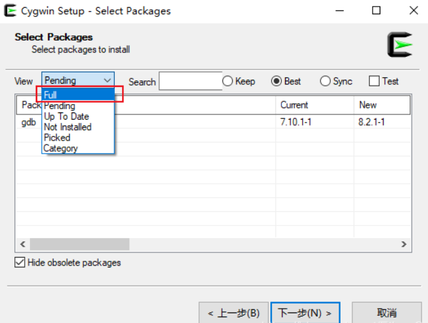
Task: Click the Current column header
Action: (314, 105)
